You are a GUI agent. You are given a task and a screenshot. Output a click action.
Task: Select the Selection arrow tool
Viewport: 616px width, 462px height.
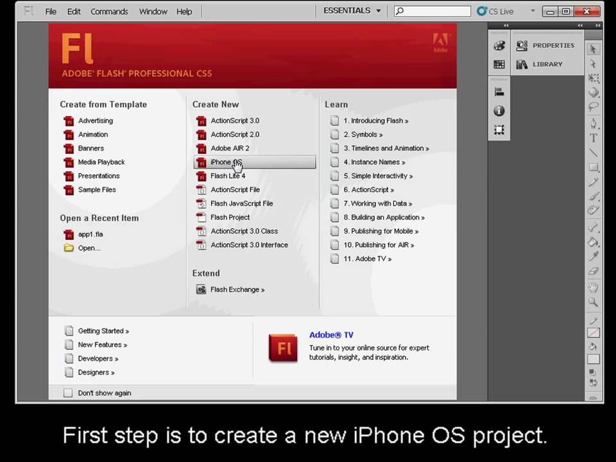pyautogui.click(x=593, y=49)
